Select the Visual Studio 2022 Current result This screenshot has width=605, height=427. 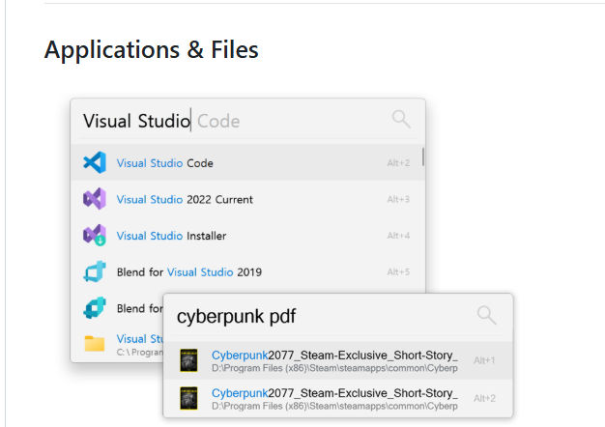247,199
